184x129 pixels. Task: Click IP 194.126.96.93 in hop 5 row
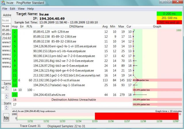coord(42,46)
